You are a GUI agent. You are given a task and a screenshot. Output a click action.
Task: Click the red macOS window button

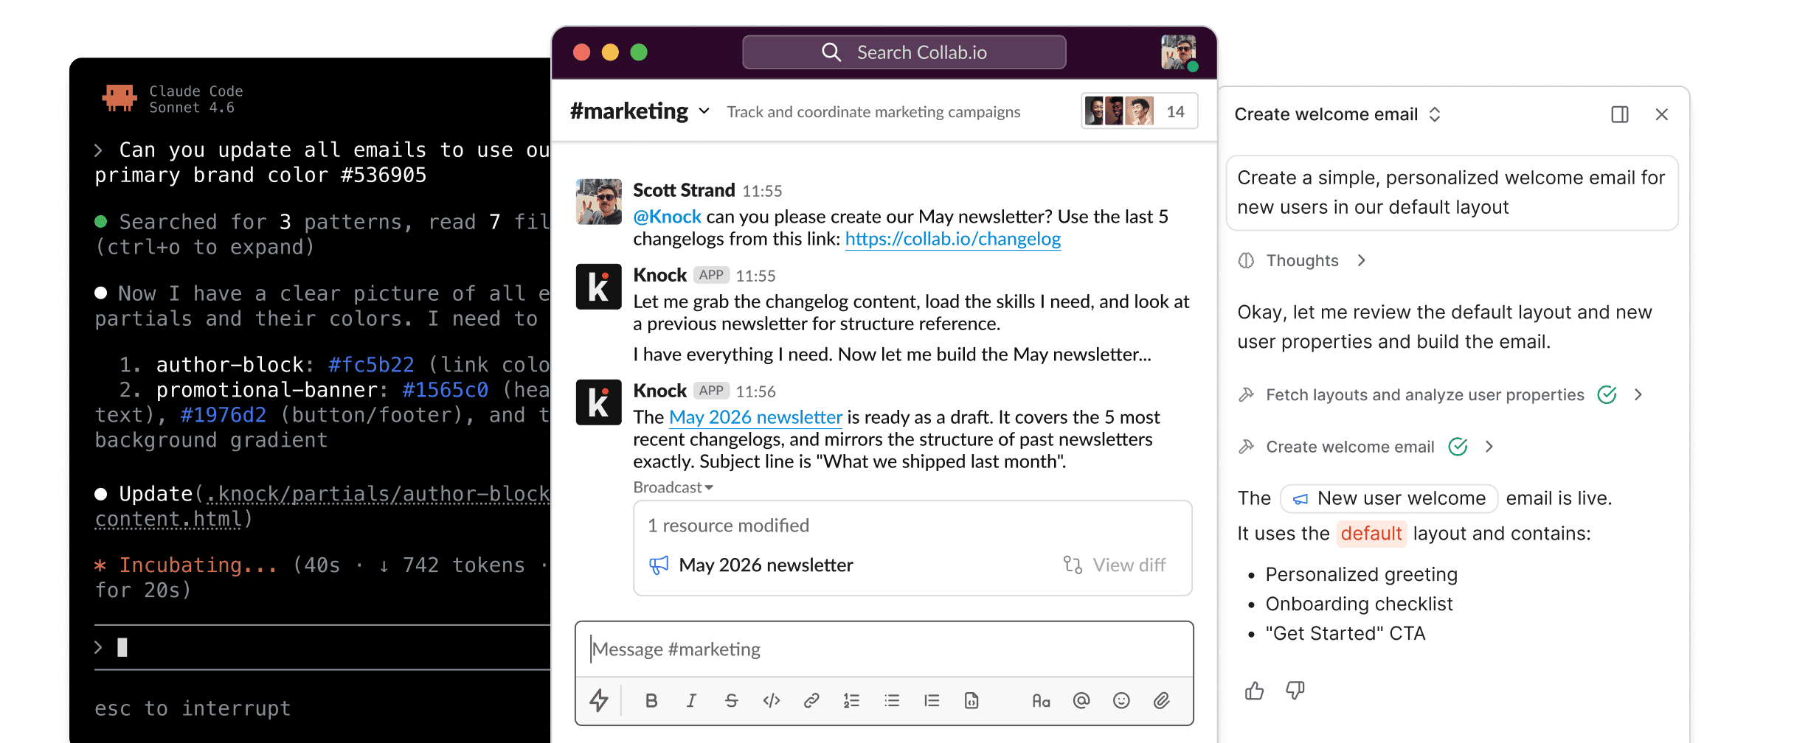[x=581, y=52]
